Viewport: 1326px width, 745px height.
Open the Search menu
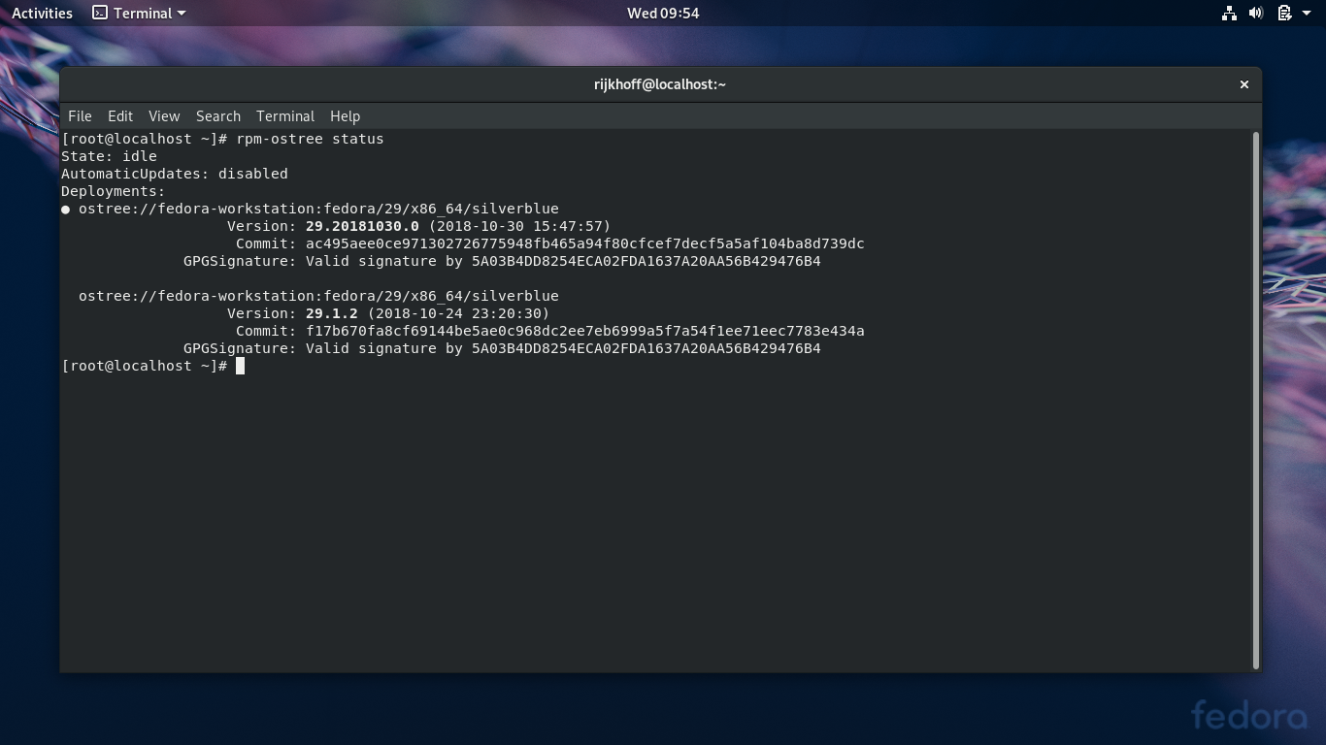tap(218, 116)
